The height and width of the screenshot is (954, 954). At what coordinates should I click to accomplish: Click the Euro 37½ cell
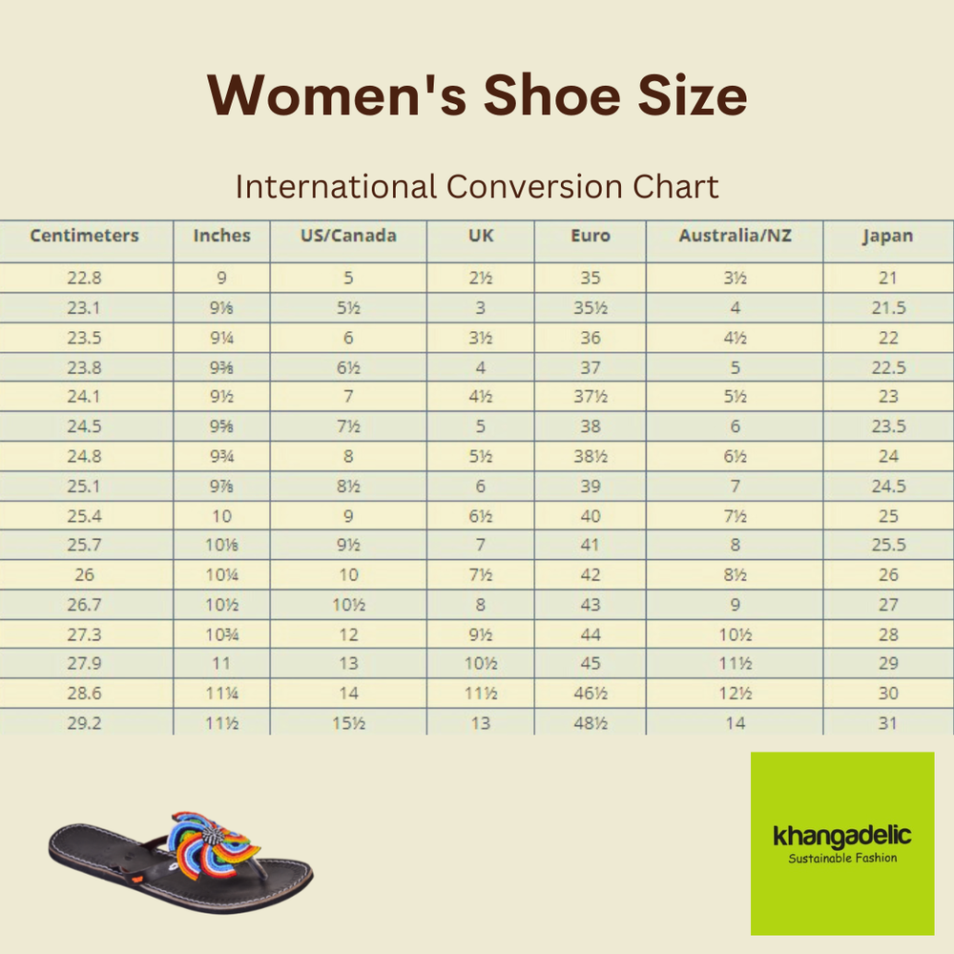[591, 397]
